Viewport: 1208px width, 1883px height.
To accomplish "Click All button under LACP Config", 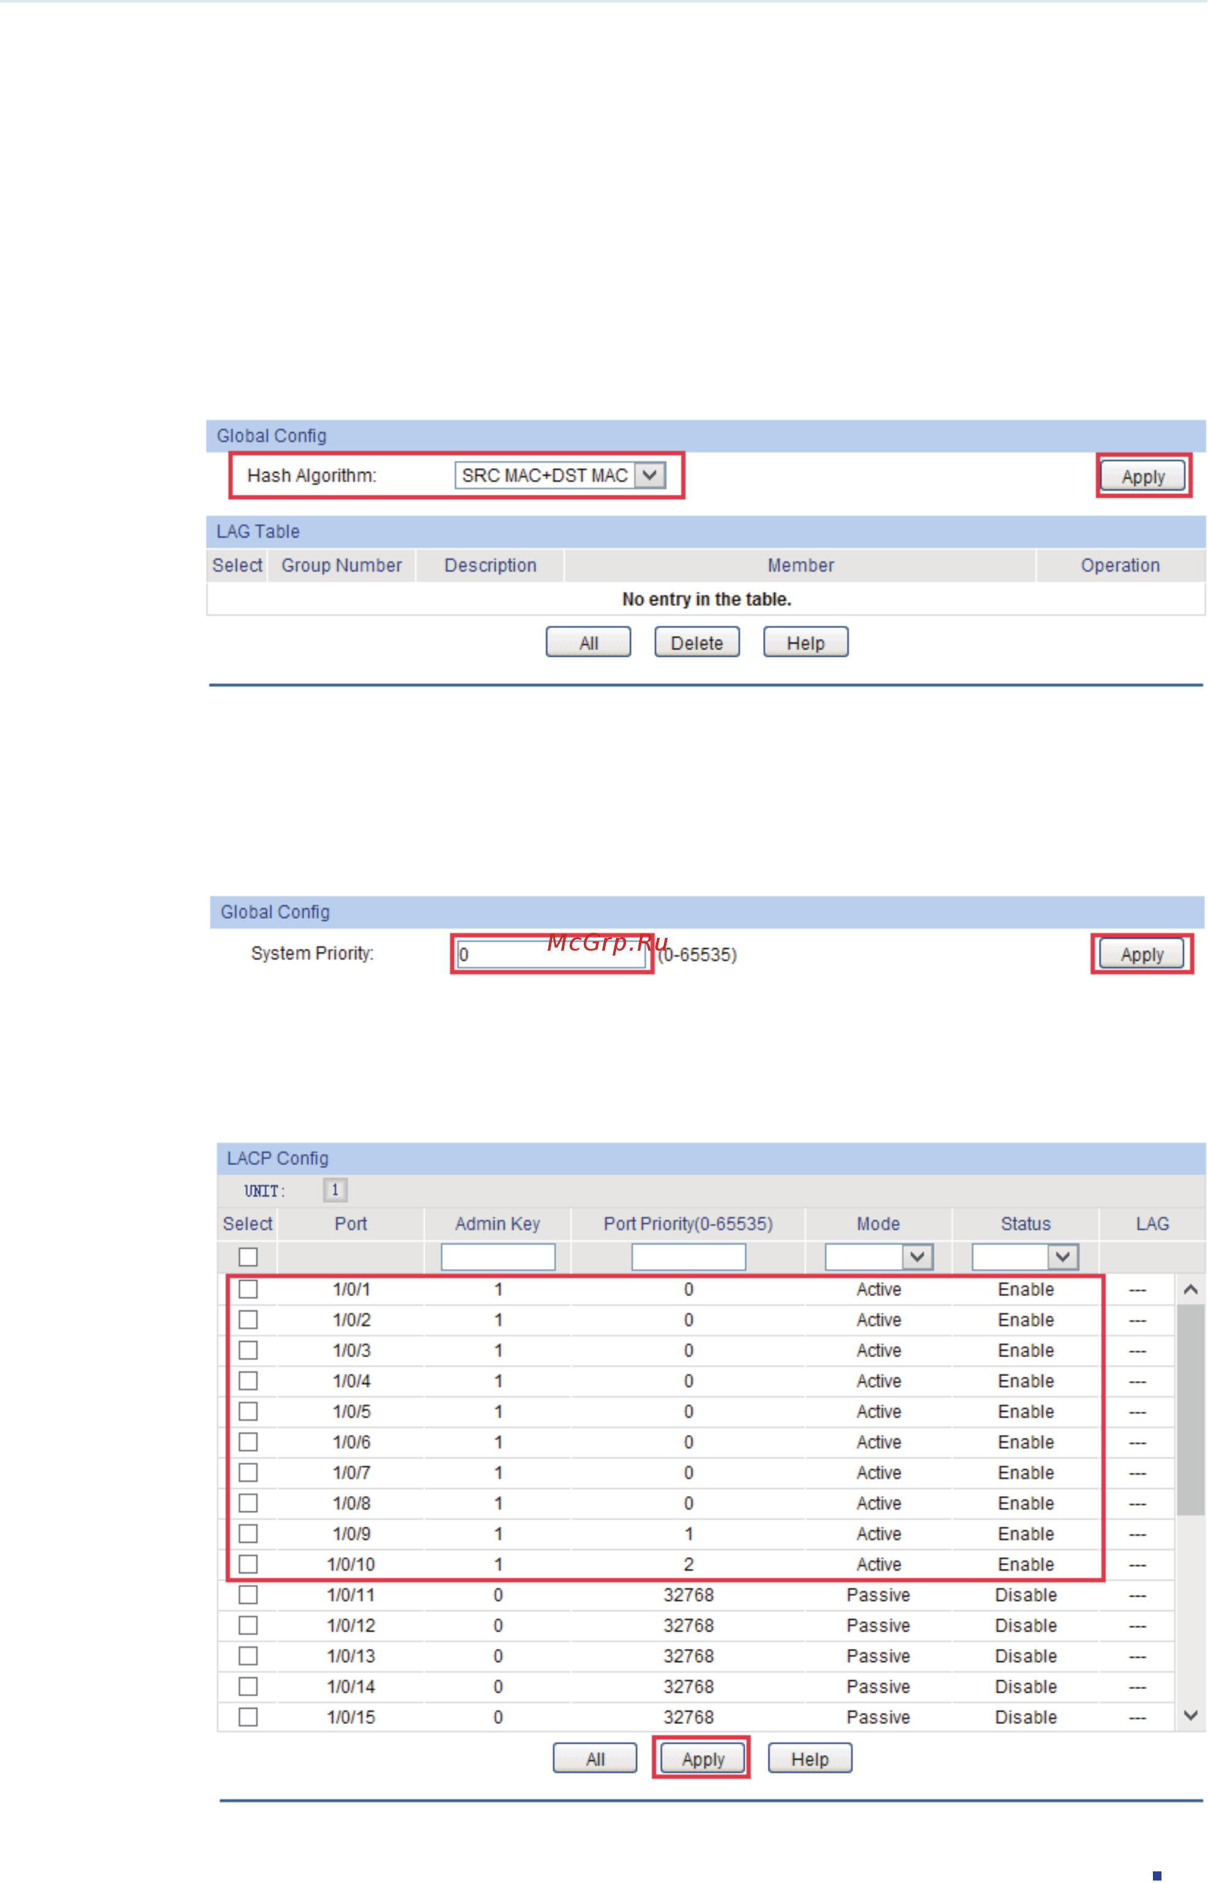I will (595, 1759).
